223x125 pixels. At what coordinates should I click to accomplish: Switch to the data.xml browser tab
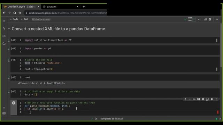point(52,7)
